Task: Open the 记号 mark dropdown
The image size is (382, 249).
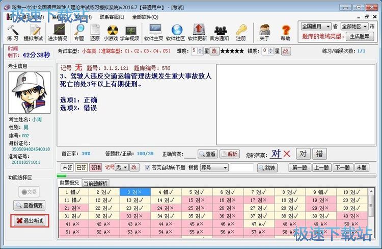Action: pos(122,167)
